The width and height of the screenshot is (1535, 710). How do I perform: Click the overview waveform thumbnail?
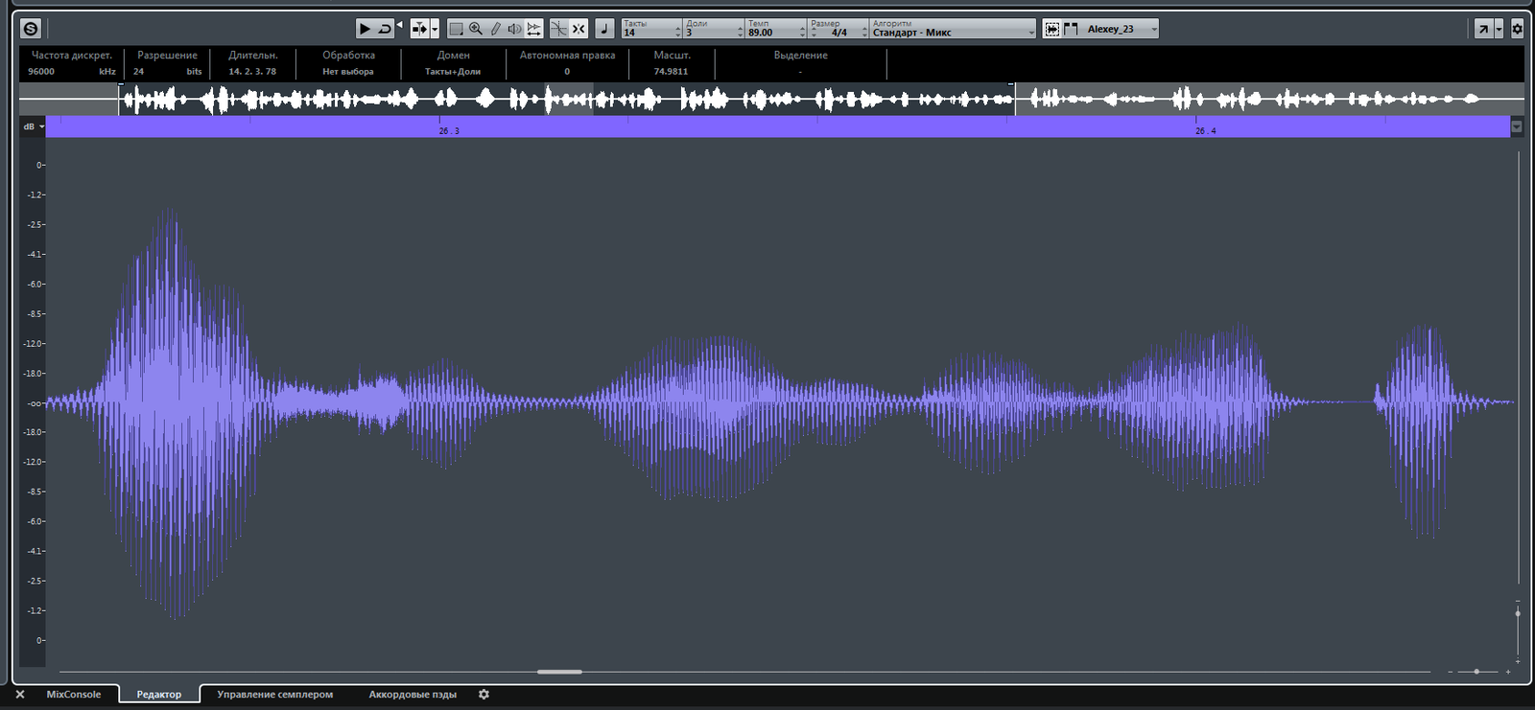pyautogui.click(x=771, y=99)
